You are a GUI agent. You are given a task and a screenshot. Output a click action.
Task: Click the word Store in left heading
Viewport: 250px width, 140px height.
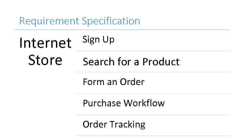point(45,60)
